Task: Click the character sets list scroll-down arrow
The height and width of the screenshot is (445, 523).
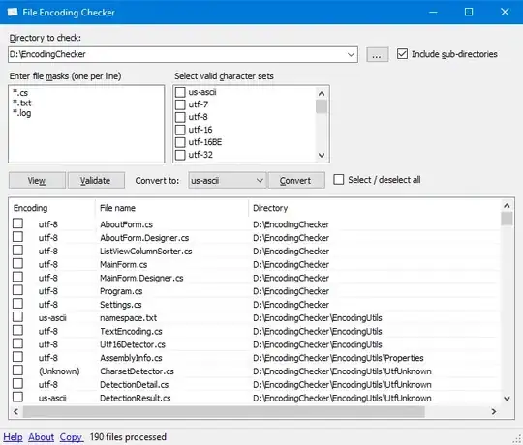Action: click(322, 155)
